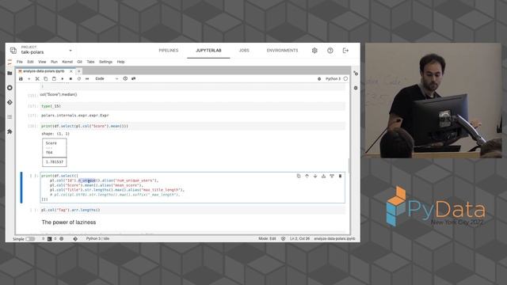Open the Git menu
This screenshot has height=285, width=507.
point(79,62)
